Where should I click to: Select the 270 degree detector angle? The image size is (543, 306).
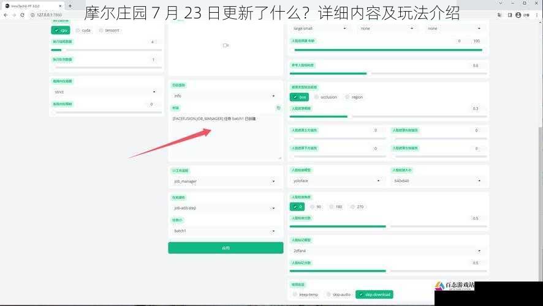[357, 207]
